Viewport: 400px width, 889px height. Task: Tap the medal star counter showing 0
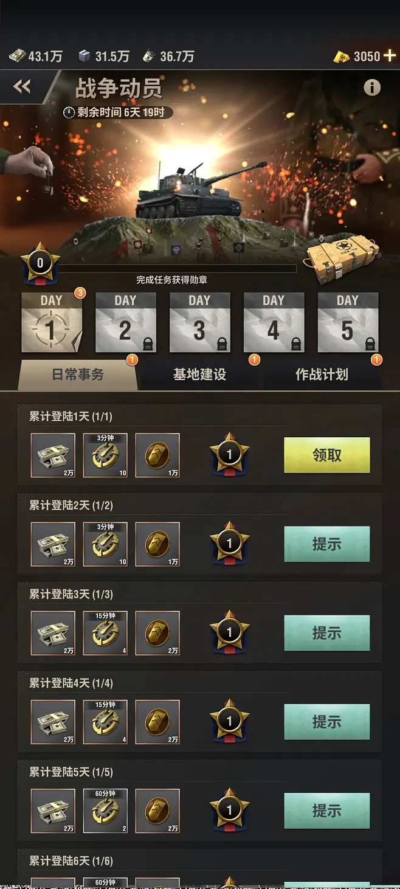pyautogui.click(x=40, y=263)
